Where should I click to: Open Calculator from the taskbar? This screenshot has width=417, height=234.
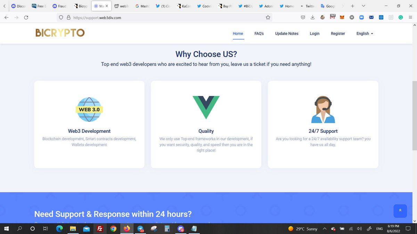tap(167, 229)
